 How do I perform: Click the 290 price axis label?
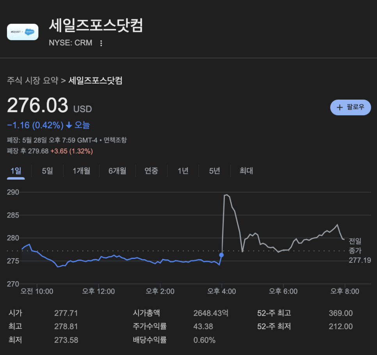click(13, 192)
